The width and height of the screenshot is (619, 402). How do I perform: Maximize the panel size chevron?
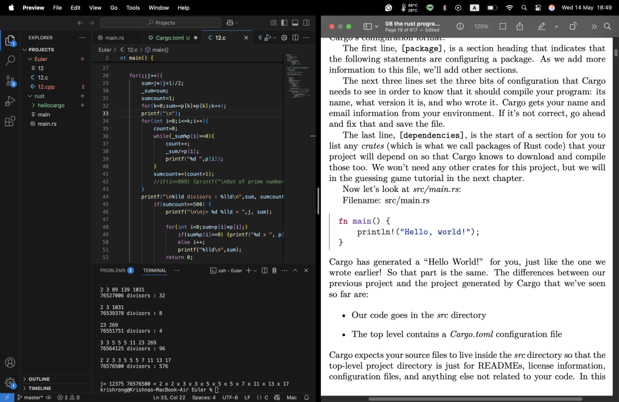pos(295,270)
